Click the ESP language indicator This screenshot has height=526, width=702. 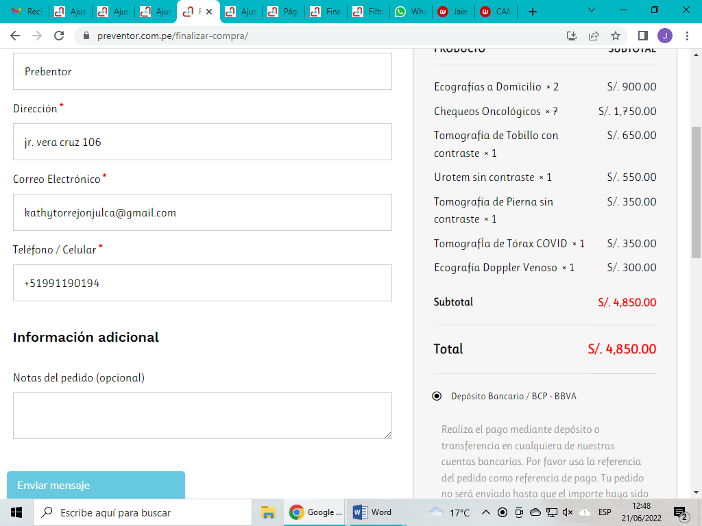tap(605, 512)
